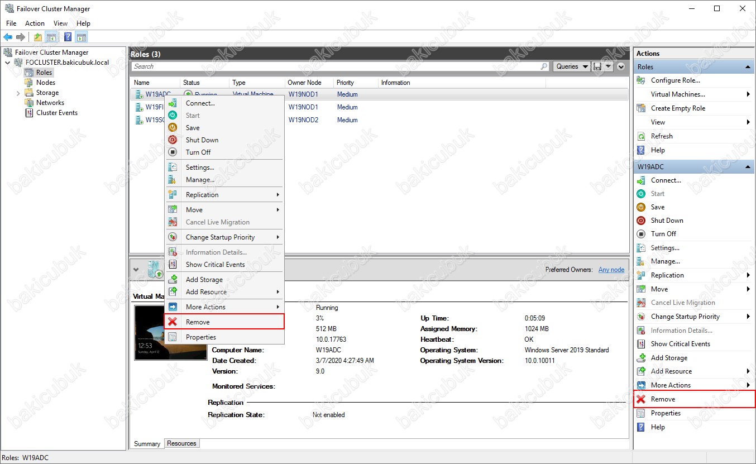
Task: Choose Properties in the context menu
Action: coord(224,337)
